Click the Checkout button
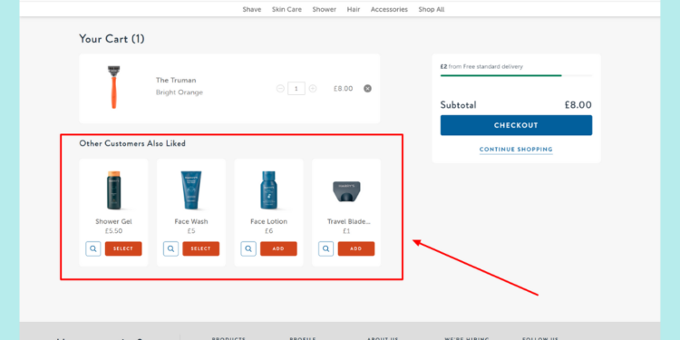680x340 pixels. [x=516, y=125]
